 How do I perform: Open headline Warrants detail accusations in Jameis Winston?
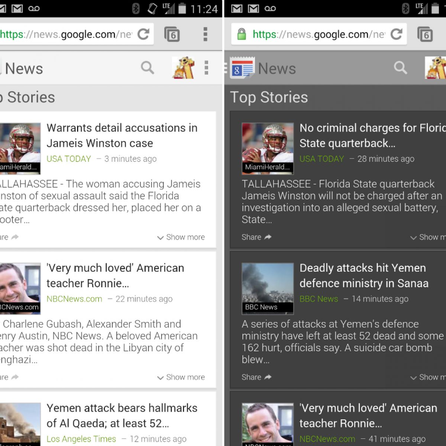click(x=122, y=135)
